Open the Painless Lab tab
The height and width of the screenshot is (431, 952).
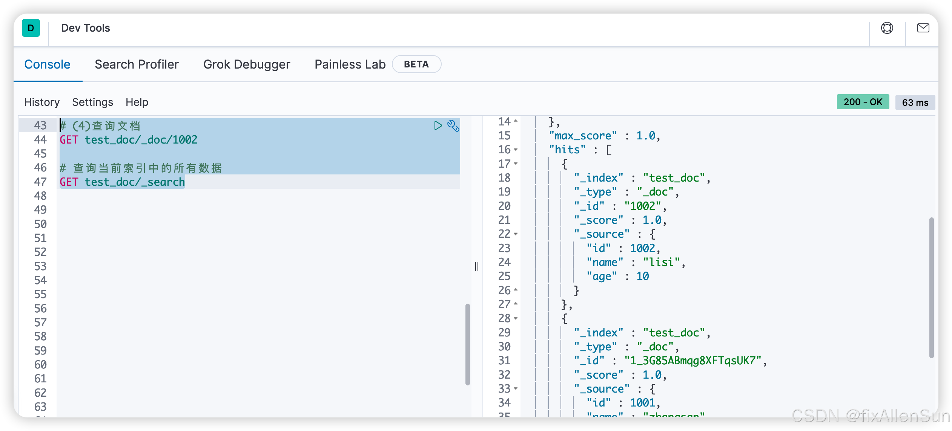[350, 64]
